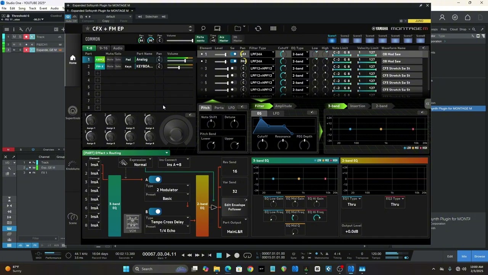Adjust part 1 Analog volume slider
488x275 pixels.
point(180,60)
